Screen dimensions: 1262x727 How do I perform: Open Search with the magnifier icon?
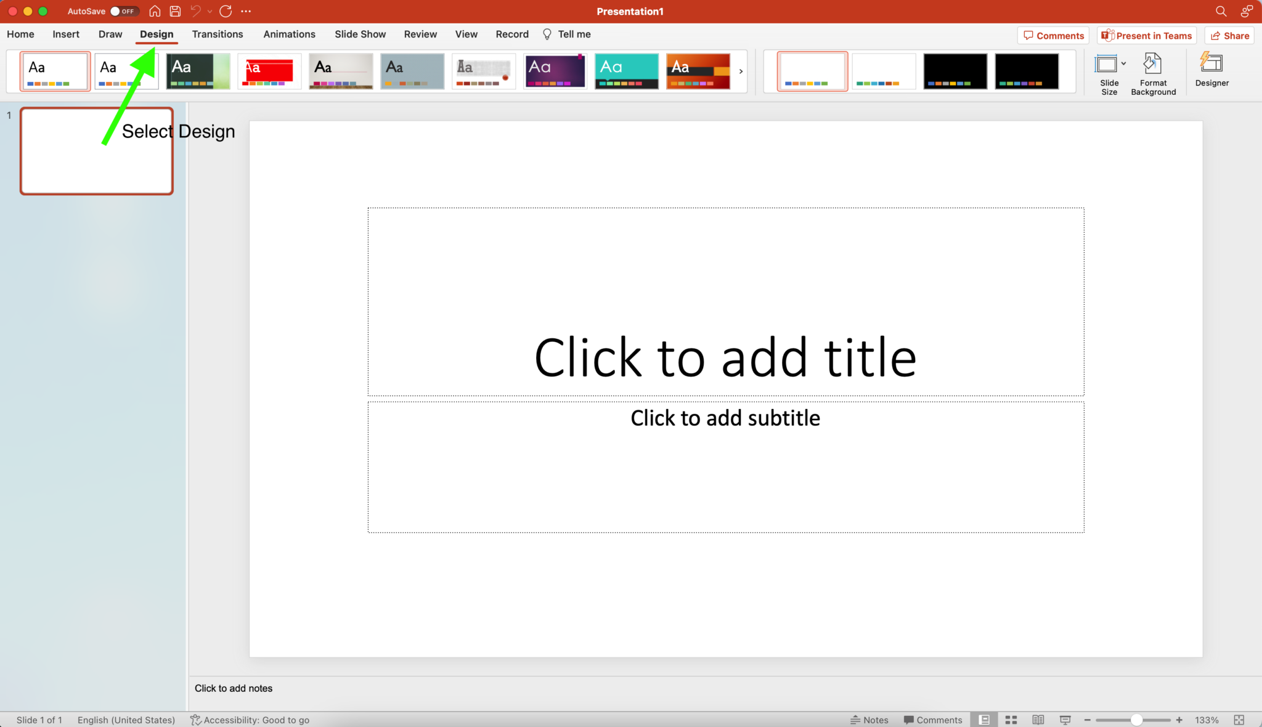tap(1220, 10)
